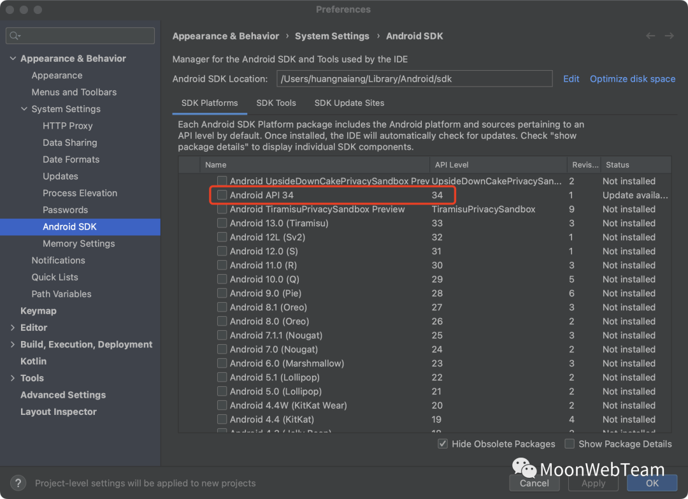The width and height of the screenshot is (688, 499).
Task: Click the back navigation arrow
Action: [x=650, y=36]
